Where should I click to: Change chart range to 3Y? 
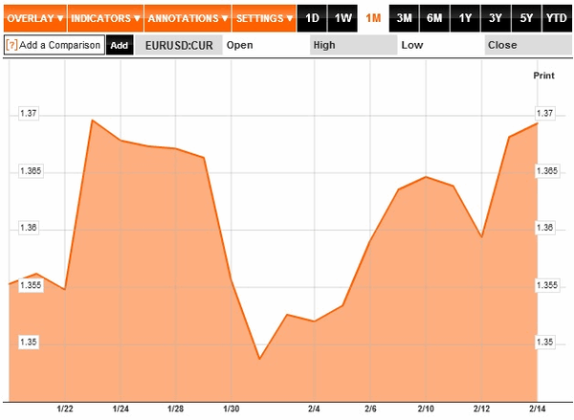tap(496, 18)
